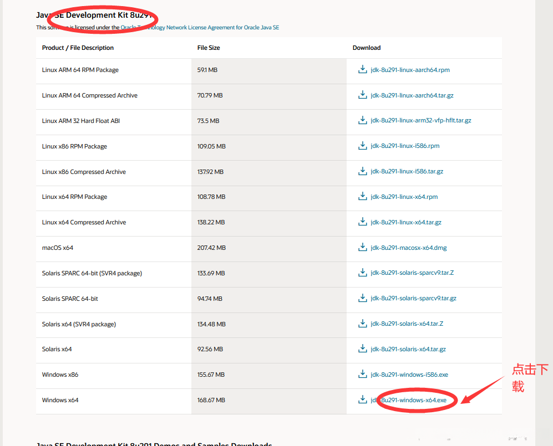Screen dimensions: 553x446
Task: Select the 73.5 MB file size
Action: point(208,121)
